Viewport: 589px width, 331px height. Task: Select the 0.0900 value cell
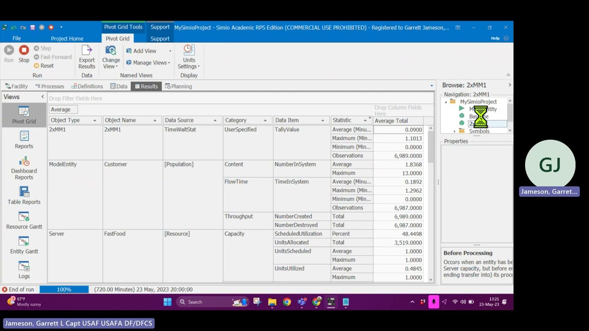click(398, 130)
